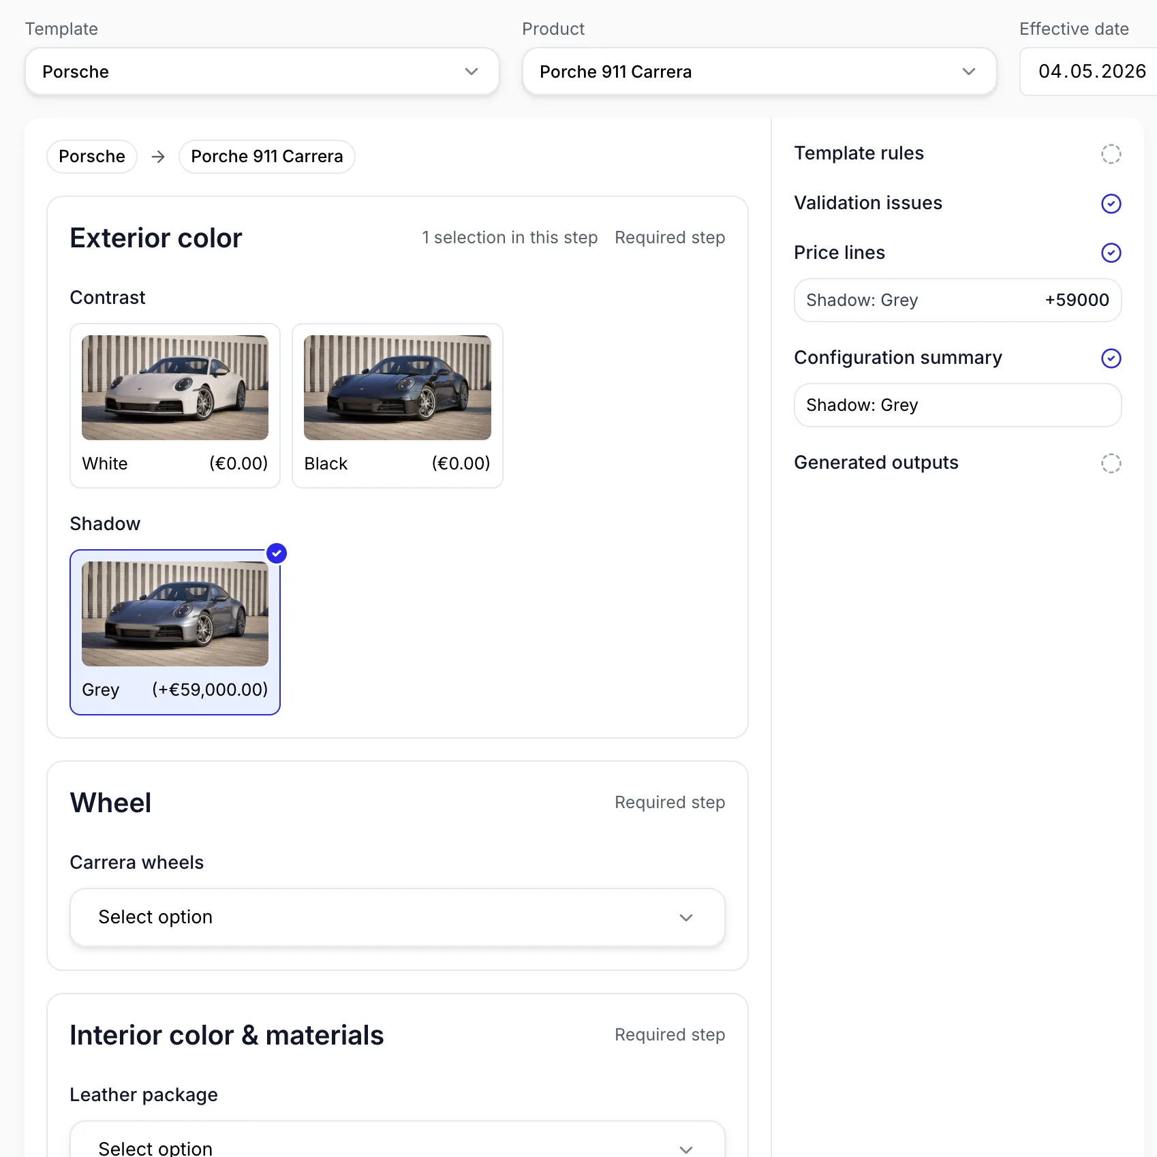Click the Price lines check icon
Viewport: 1157px width, 1157px height.
[1111, 253]
